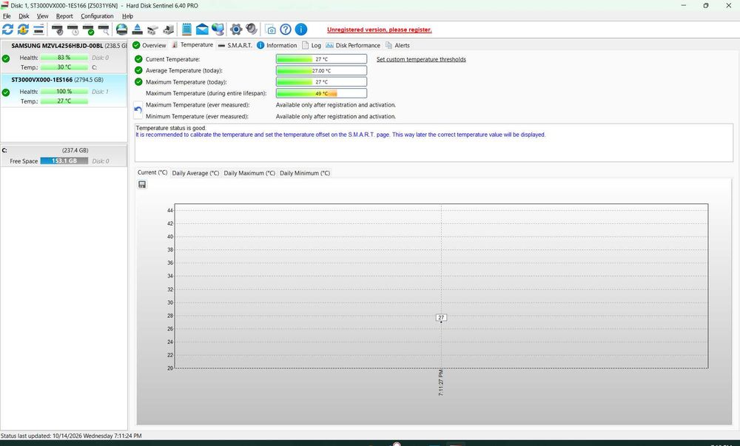Click the disk-with-gear test toolbar icon
Viewport: 740px width, 446px height.
58,30
